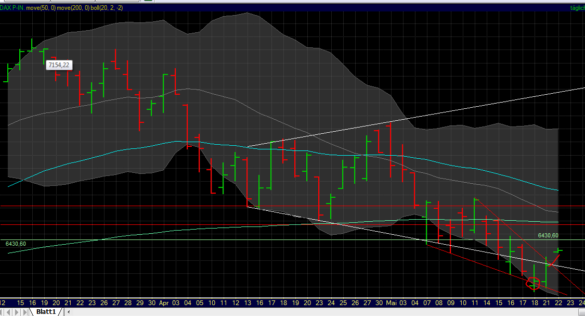Click the täglich timeframe indicator
Image resolution: width=585 pixels, height=316 pixels.
pyautogui.click(x=578, y=8)
